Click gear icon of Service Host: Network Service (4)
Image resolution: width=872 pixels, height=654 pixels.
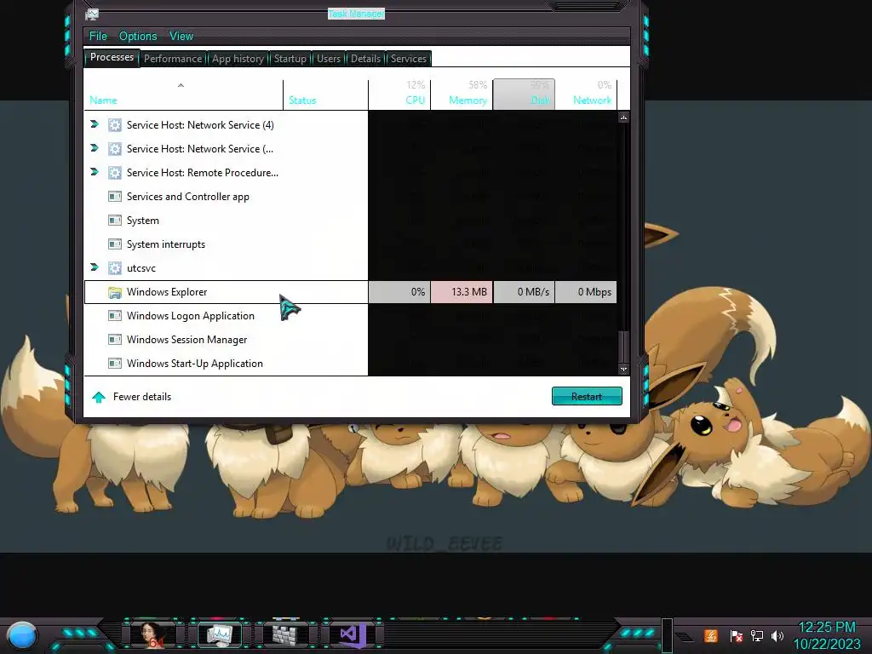pyautogui.click(x=115, y=125)
